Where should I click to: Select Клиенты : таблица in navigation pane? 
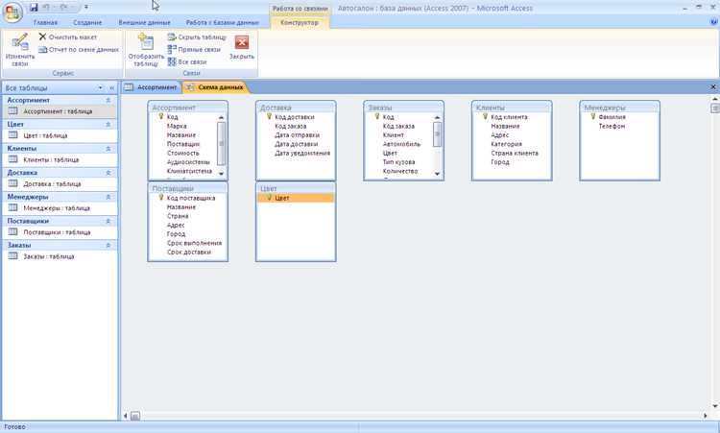[x=60, y=159]
